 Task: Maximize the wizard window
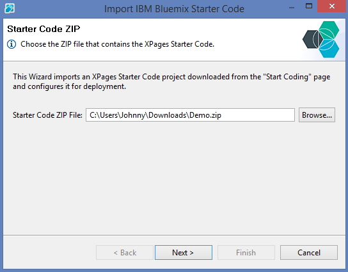pos(309,6)
